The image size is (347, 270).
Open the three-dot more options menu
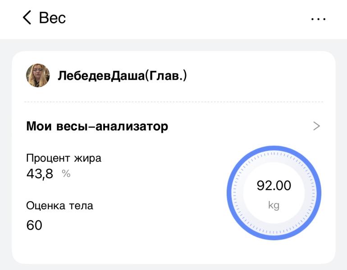click(318, 19)
